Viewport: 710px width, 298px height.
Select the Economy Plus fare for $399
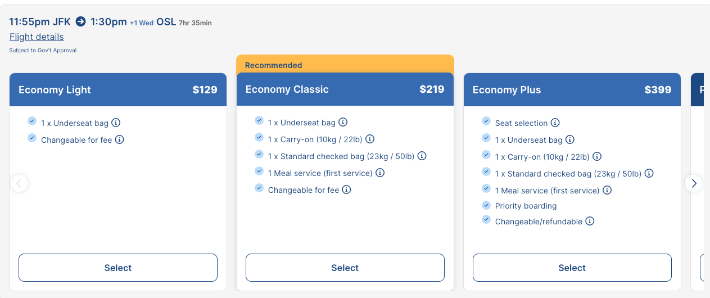click(572, 268)
